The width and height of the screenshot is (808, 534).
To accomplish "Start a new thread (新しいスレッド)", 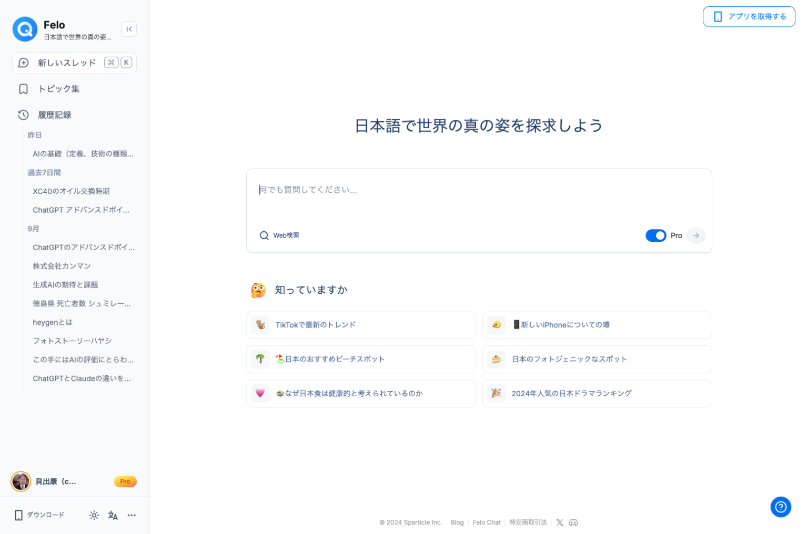I will [x=75, y=63].
